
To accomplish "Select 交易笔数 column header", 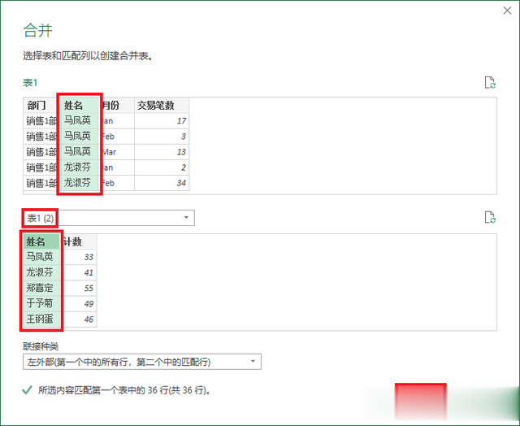I will point(162,106).
